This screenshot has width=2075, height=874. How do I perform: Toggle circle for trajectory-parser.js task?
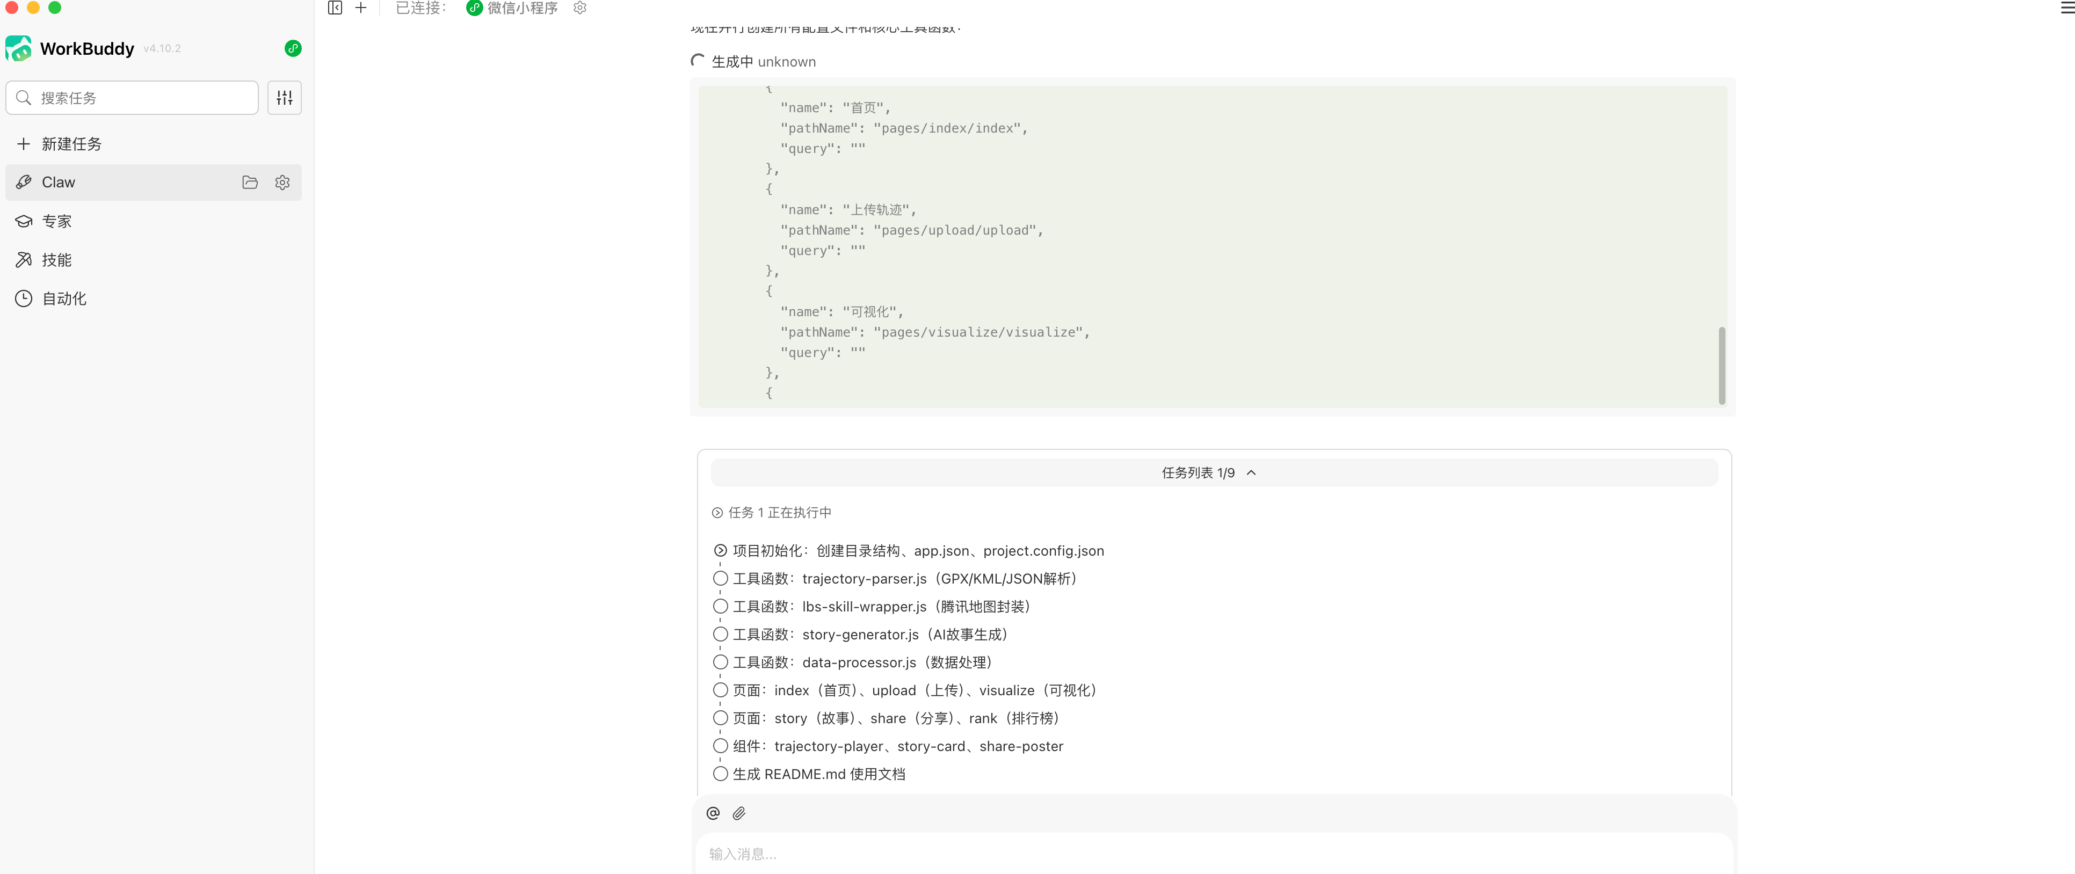pyautogui.click(x=720, y=579)
